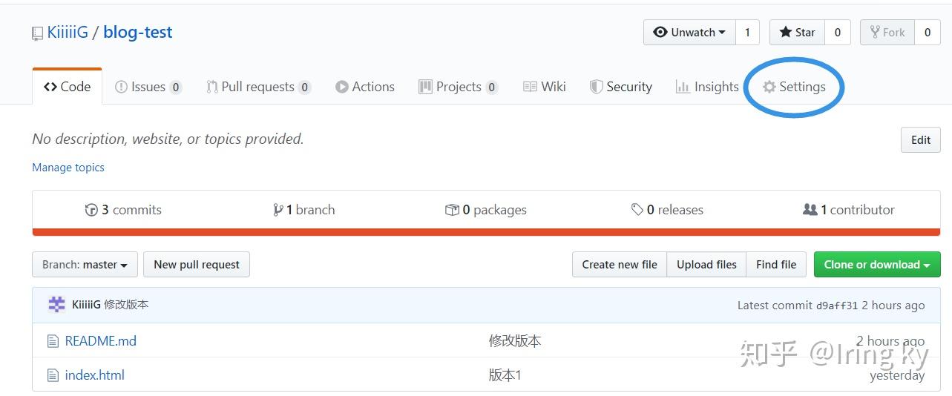The height and width of the screenshot is (396, 952).
Task: Click the KiiiiG owner link
Action: click(x=68, y=33)
